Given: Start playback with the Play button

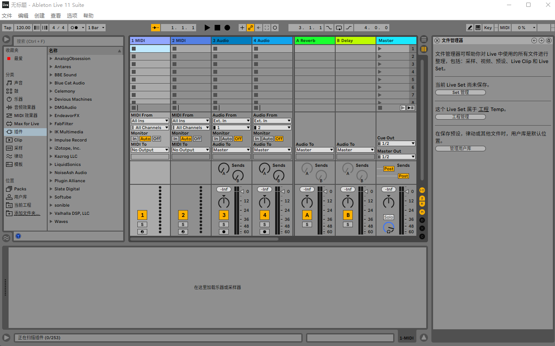Looking at the screenshot, I should click(x=207, y=27).
